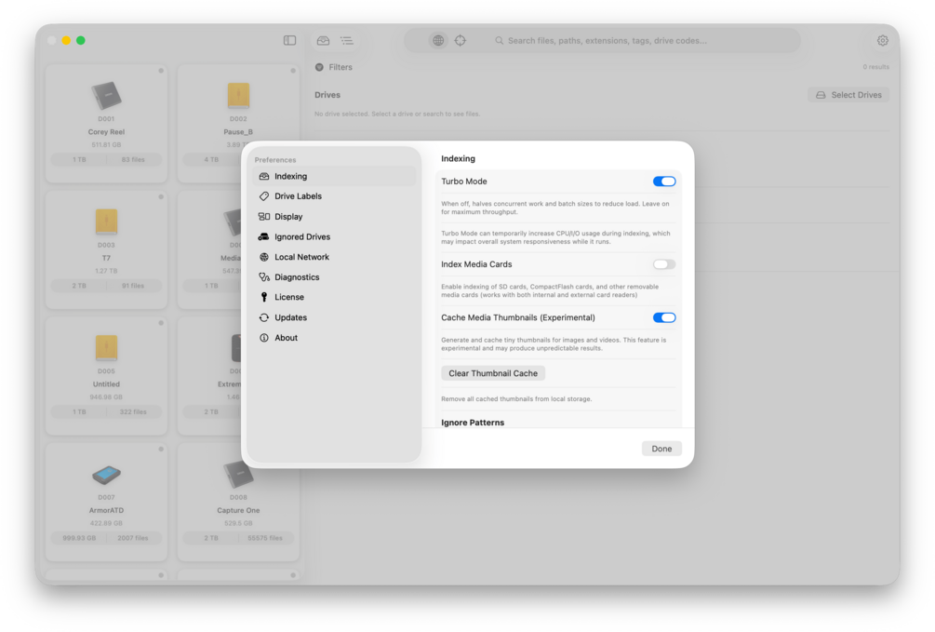Disable the Turbo Mode switch
The image size is (935, 632).
[663, 182]
